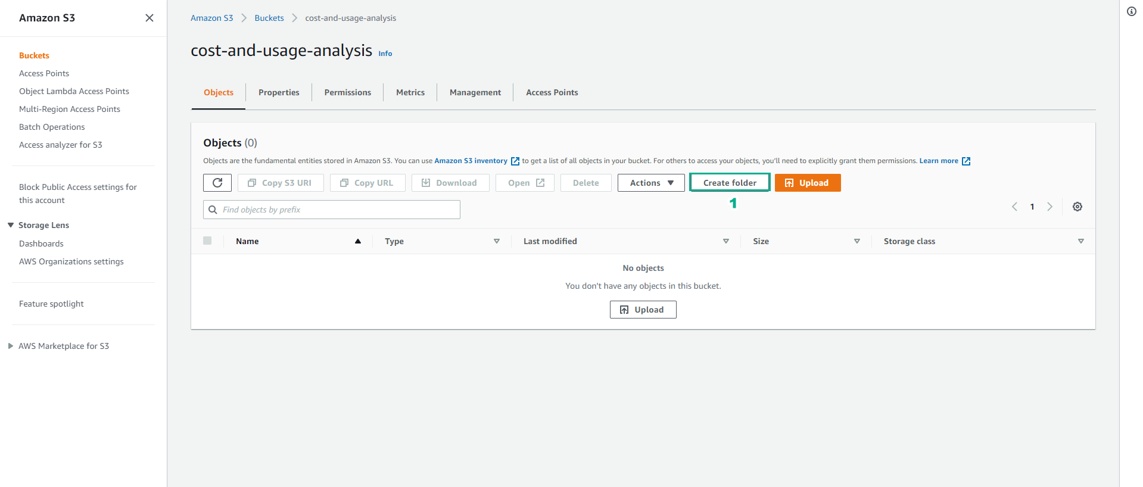The image size is (1143, 487).
Task: Click the Upload button under No objects
Action: click(643, 310)
